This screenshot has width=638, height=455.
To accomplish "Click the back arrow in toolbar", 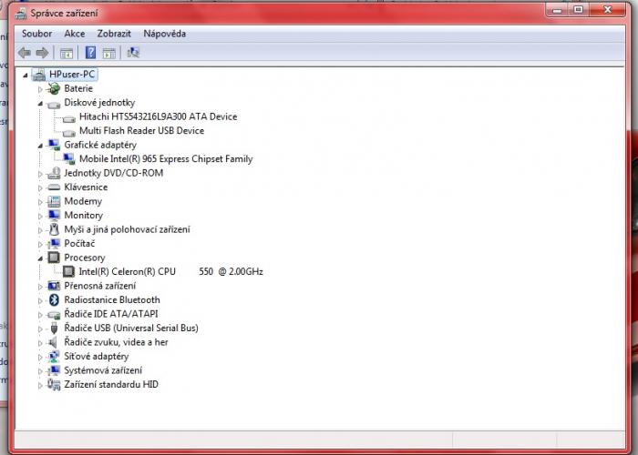I will pyautogui.click(x=25, y=53).
